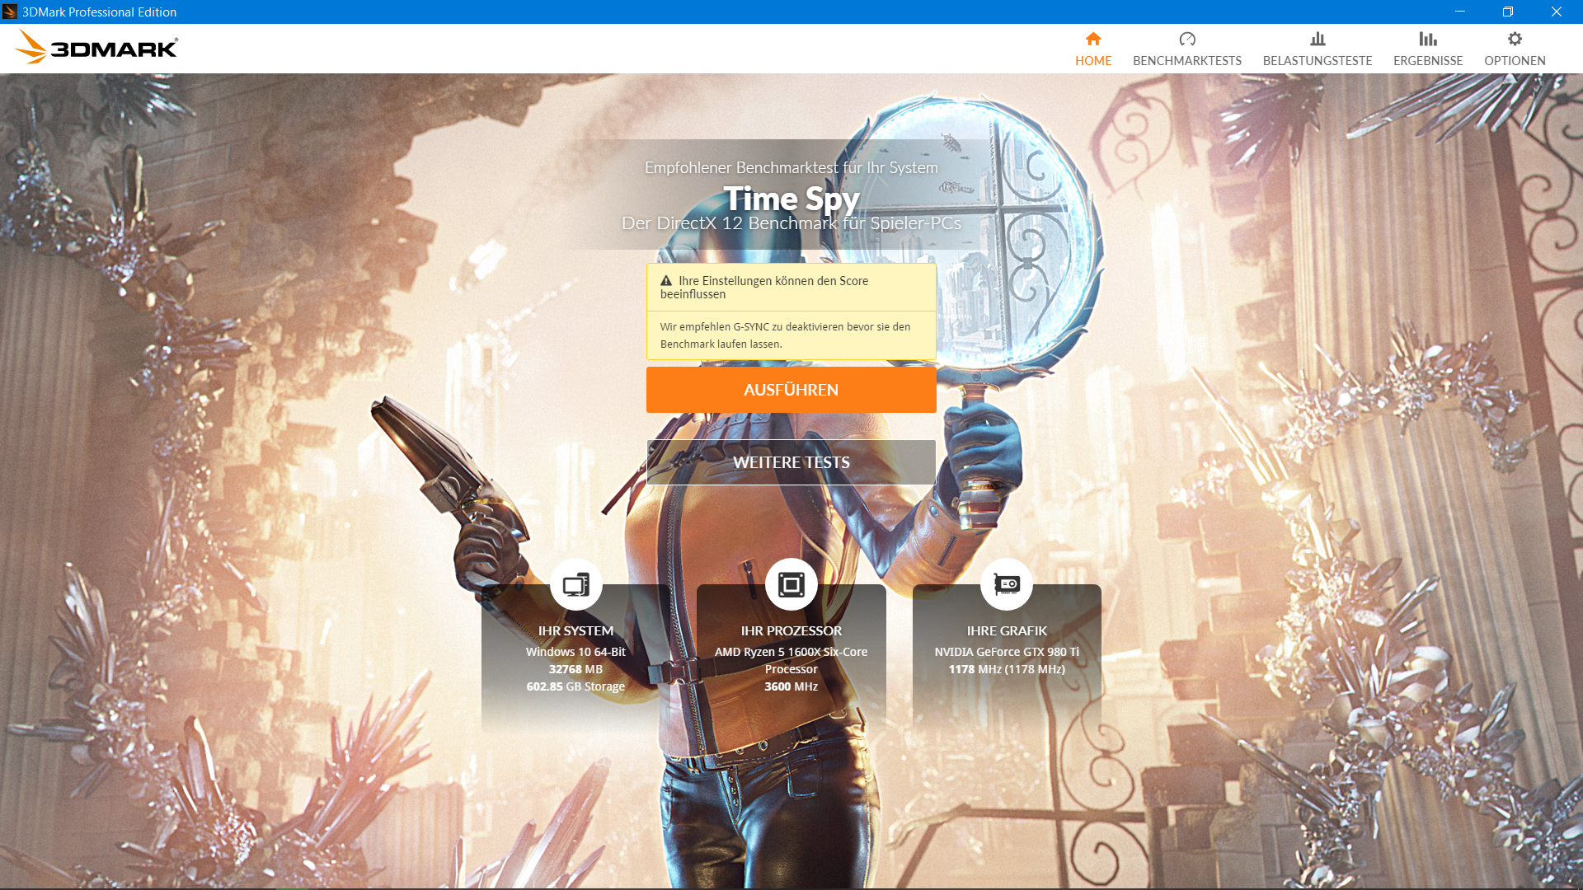Select the graphics card icon above IHRE GRAFIK
The width and height of the screenshot is (1583, 890).
pos(1007,583)
